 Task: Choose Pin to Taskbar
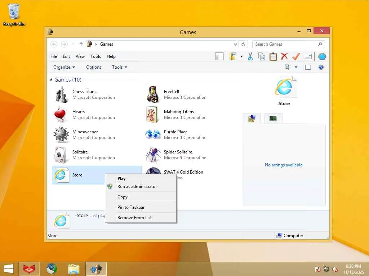141,207
